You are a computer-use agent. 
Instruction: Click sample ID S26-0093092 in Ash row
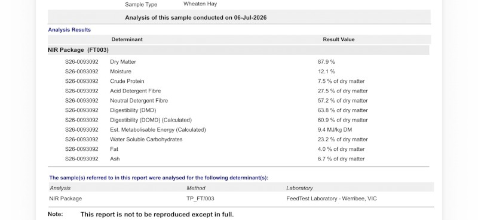pos(82,159)
